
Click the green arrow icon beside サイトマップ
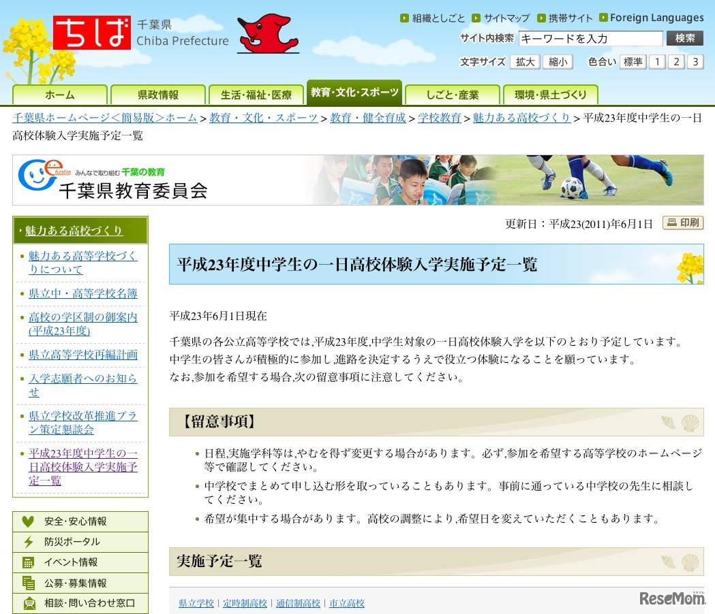[x=476, y=18]
